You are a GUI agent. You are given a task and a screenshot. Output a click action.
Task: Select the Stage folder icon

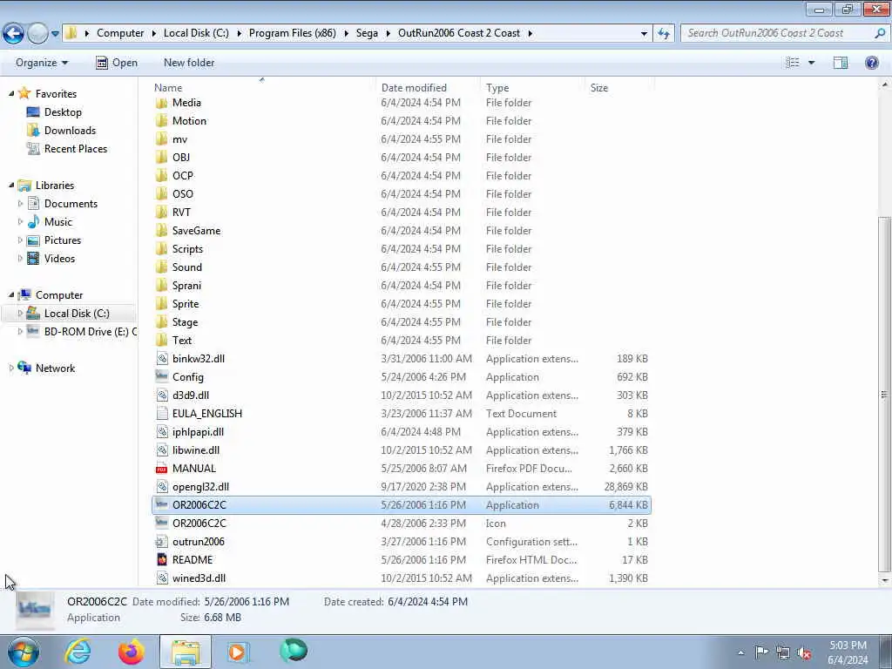pyautogui.click(x=161, y=322)
